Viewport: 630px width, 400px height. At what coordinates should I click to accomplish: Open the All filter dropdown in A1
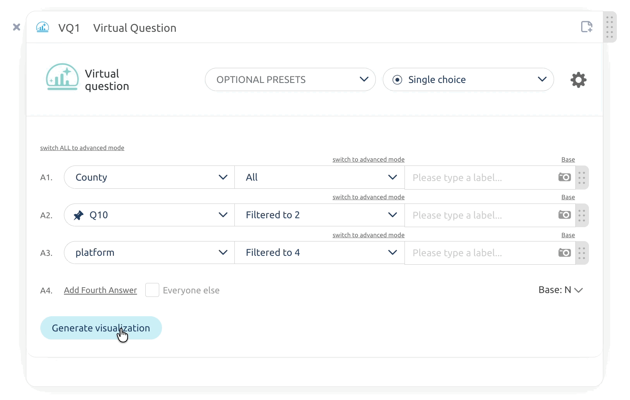[x=320, y=177]
